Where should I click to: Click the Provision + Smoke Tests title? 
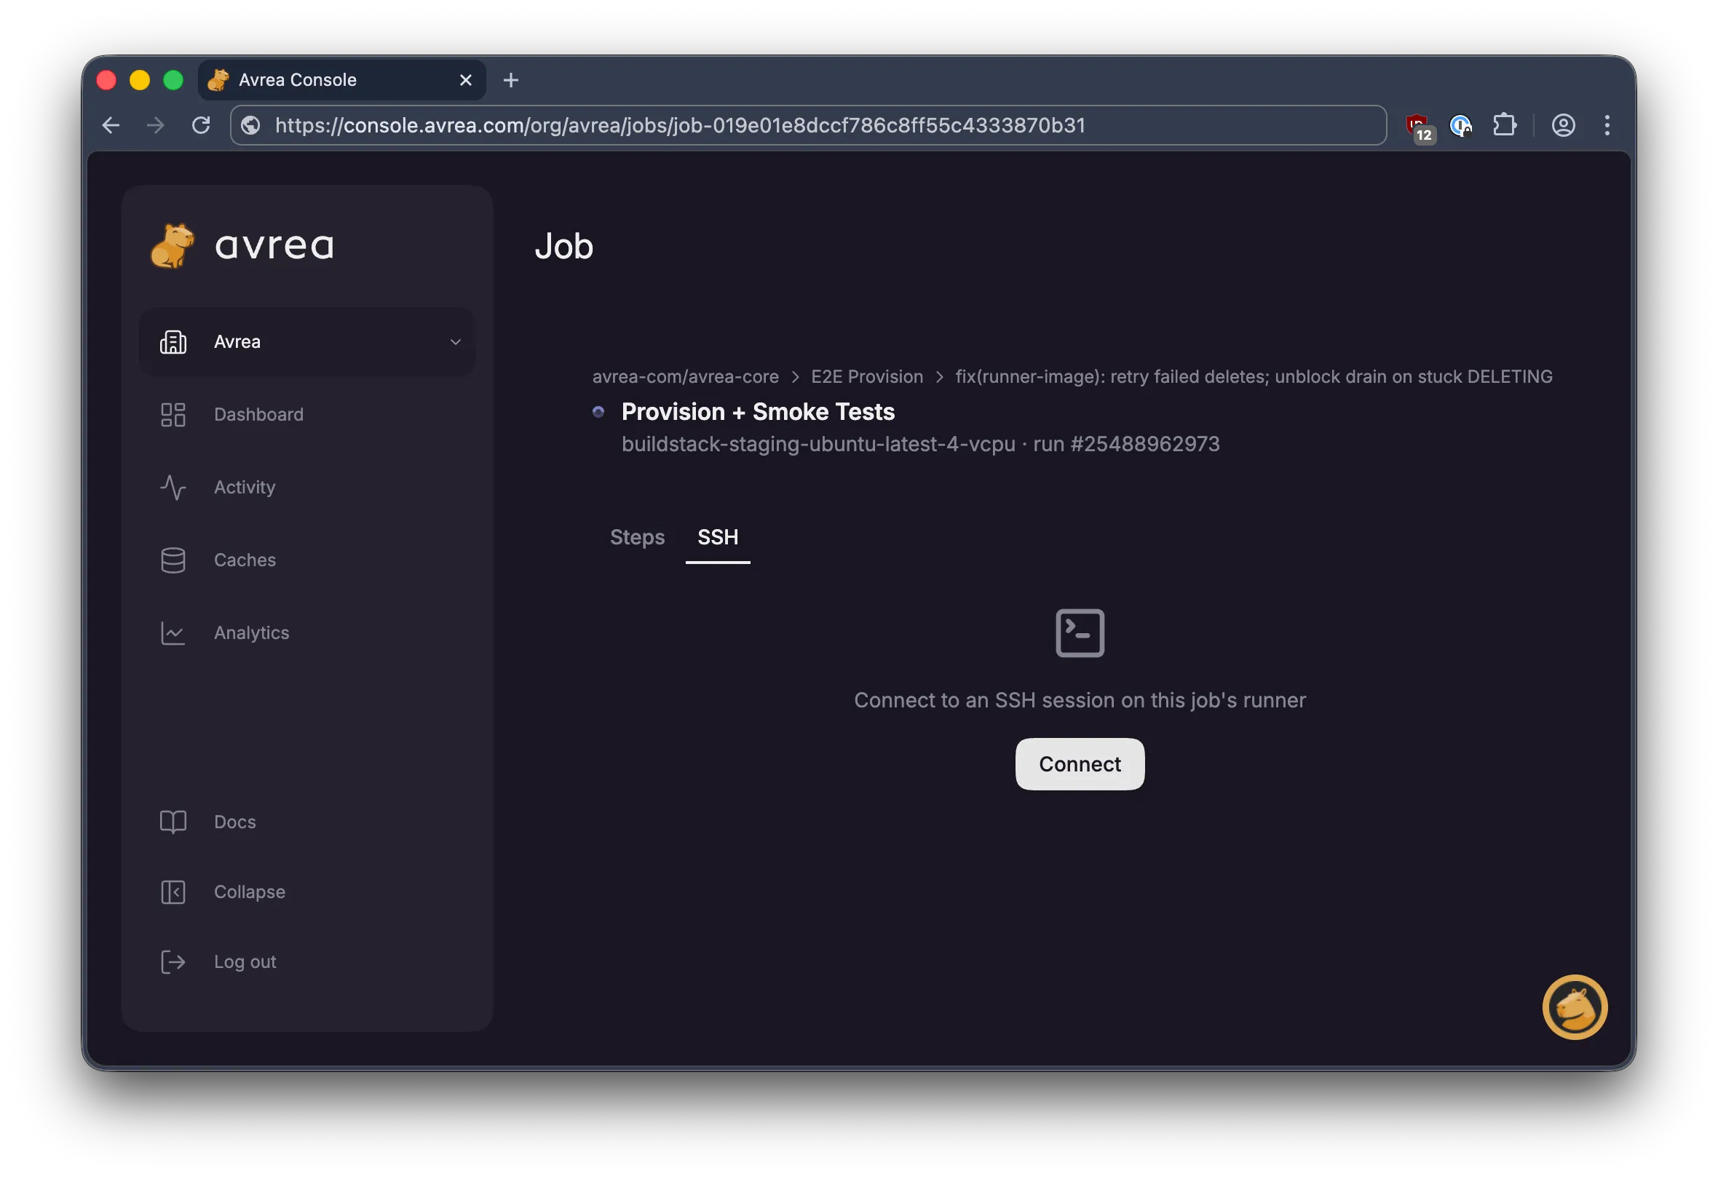pyautogui.click(x=758, y=412)
